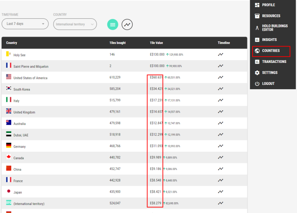Open timeline chart for Holy See

click(221, 55)
